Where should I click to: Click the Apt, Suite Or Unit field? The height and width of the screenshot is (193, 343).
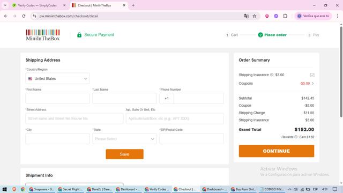[175, 118]
